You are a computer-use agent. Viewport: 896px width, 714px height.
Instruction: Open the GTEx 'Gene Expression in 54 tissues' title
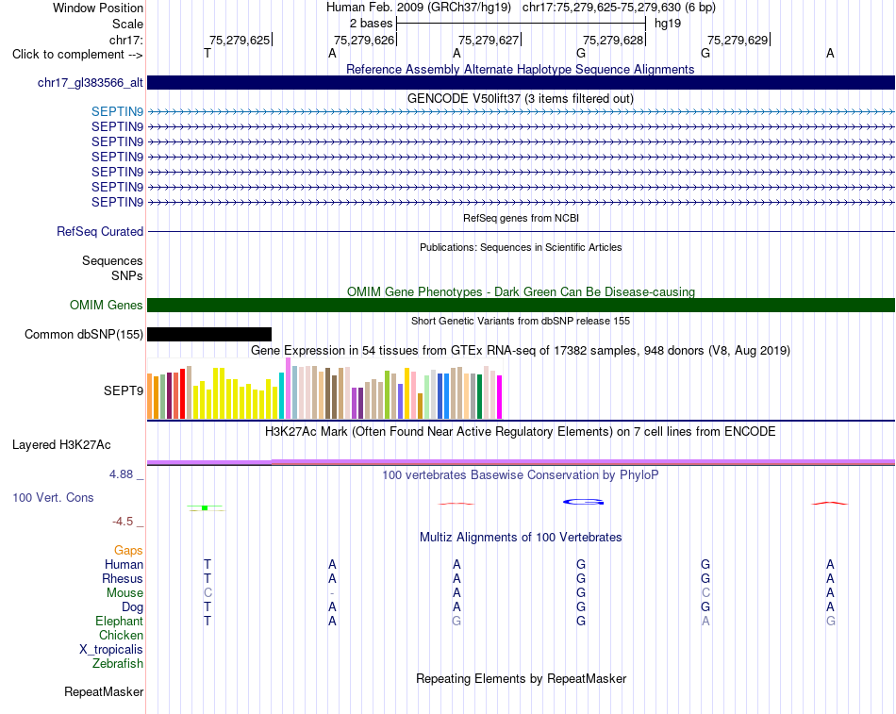(521, 351)
